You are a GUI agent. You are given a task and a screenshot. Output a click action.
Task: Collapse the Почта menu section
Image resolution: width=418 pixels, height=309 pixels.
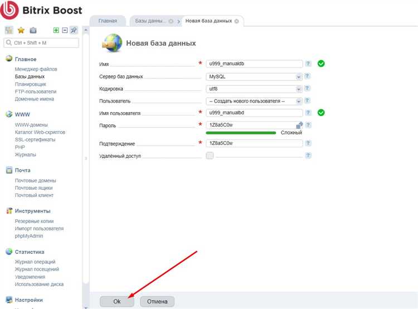(23, 170)
